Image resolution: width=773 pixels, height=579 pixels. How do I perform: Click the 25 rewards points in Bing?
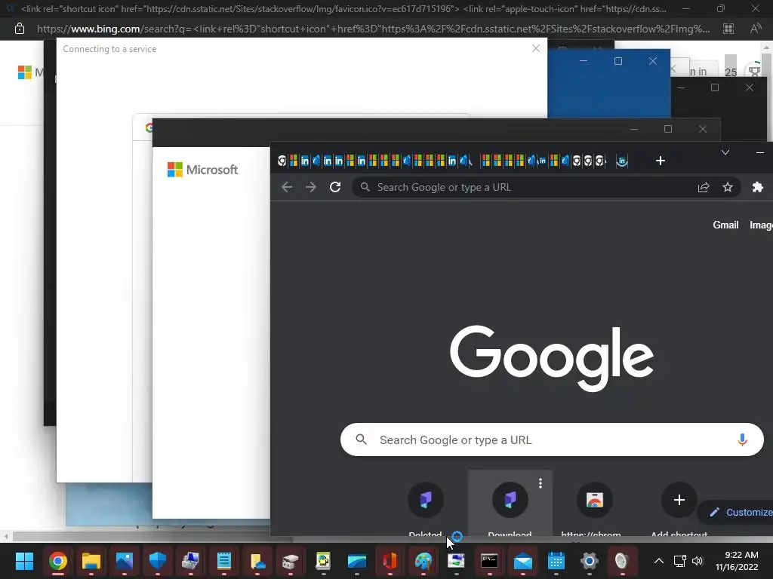[x=731, y=72]
